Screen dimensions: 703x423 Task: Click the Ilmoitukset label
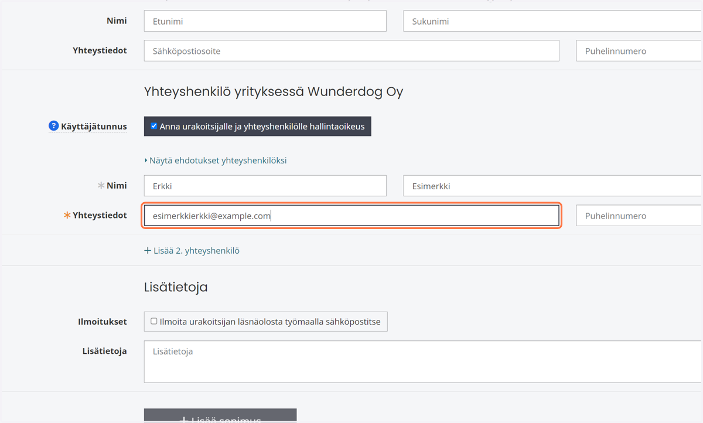click(103, 322)
